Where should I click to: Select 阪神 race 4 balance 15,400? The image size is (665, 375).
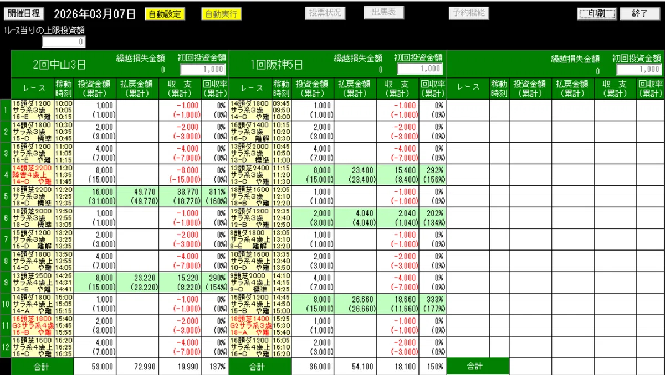404,170
